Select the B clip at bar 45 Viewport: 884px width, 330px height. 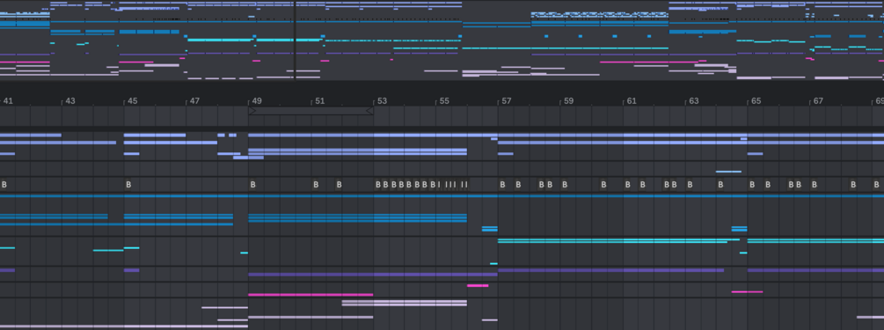coord(128,185)
